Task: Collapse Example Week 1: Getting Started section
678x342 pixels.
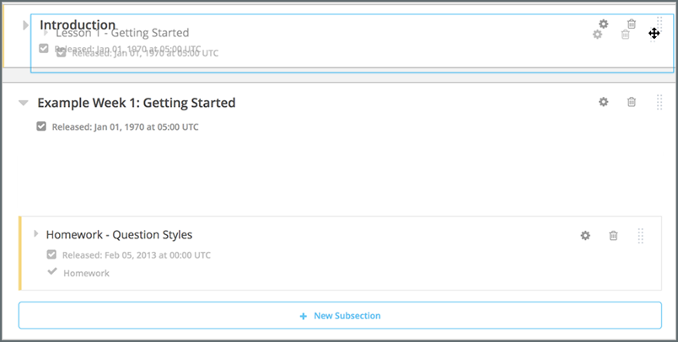Action: (24, 103)
